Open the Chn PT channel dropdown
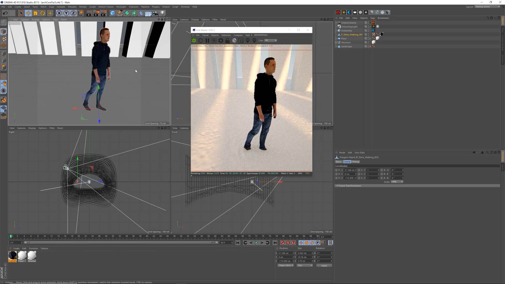 coord(271,40)
